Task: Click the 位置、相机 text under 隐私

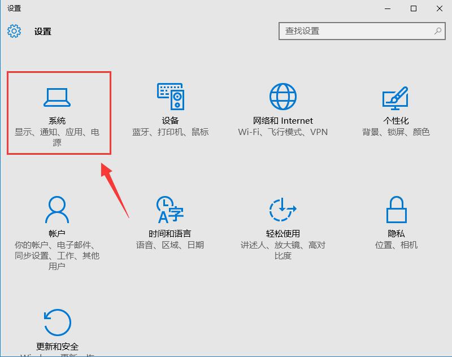Action: (396, 245)
